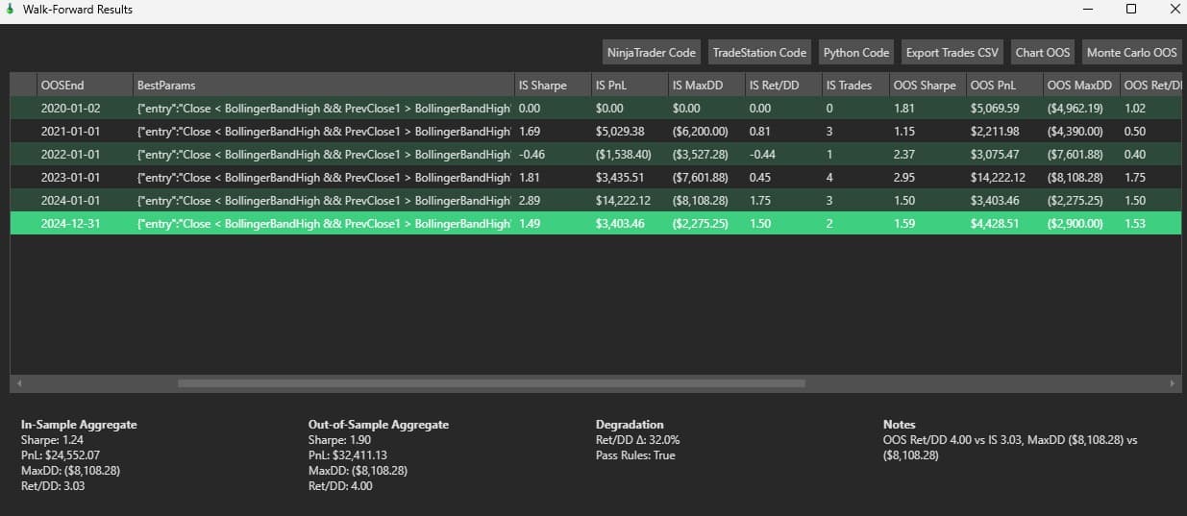Click the IS PnL cell ($1,538.40)
Viewport: 1187px width, 516px height.
pos(623,155)
